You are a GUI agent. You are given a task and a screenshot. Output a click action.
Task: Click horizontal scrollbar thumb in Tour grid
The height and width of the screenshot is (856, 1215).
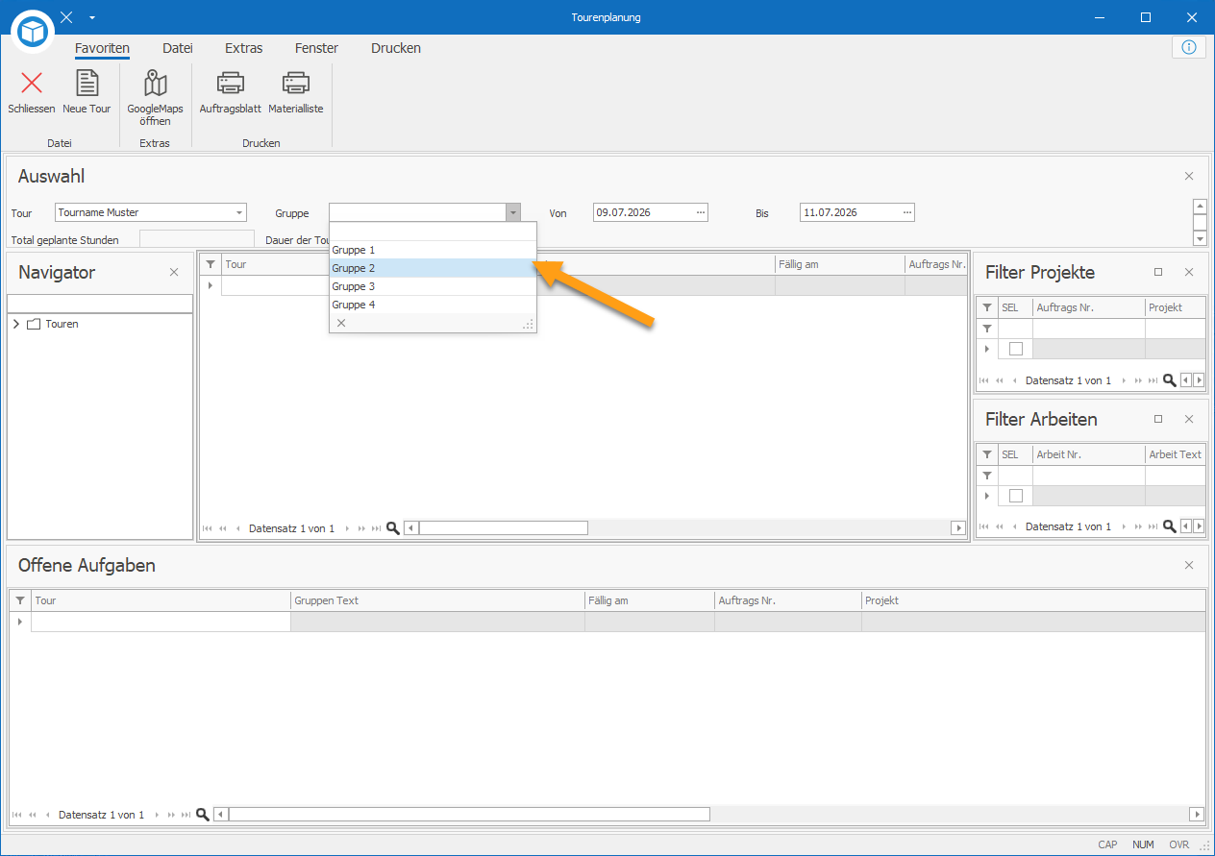[x=503, y=528]
